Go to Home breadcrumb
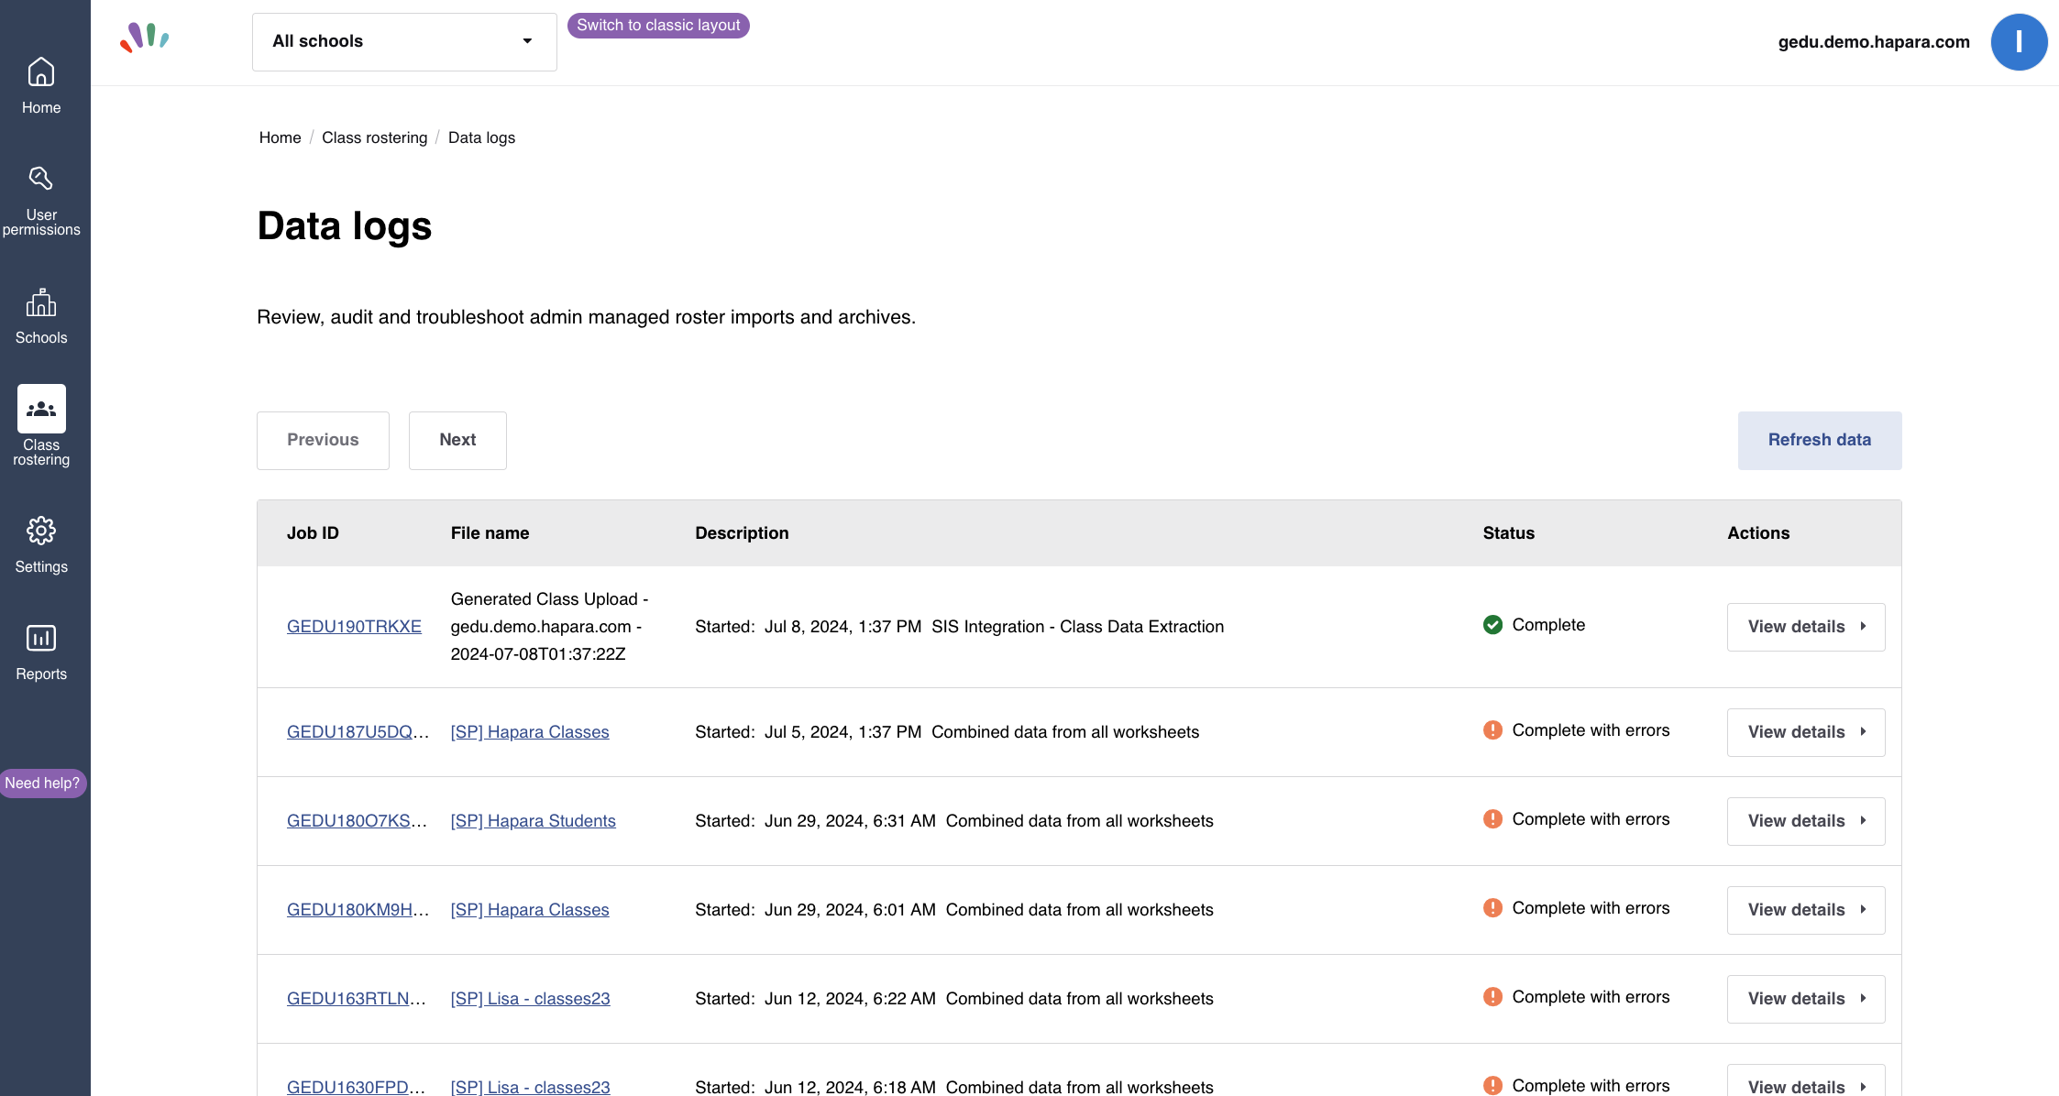 [x=280, y=137]
